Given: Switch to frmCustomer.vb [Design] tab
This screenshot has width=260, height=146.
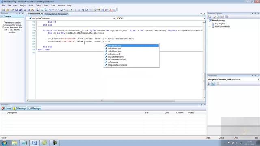Looking at the screenshot, I should point(57,14).
